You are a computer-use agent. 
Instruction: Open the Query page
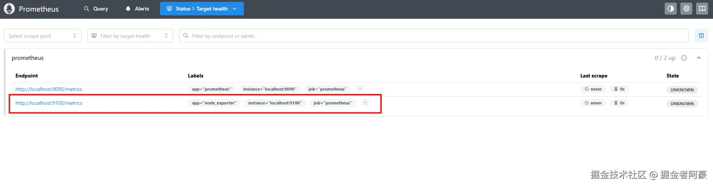pyautogui.click(x=96, y=9)
